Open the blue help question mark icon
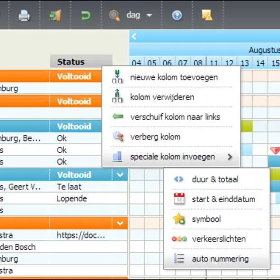Viewport: 280px width, 280px height. click(x=177, y=16)
